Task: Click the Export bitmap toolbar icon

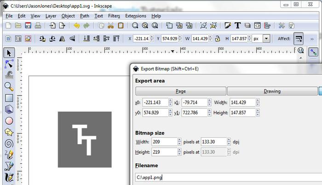Action: pos(62,26)
